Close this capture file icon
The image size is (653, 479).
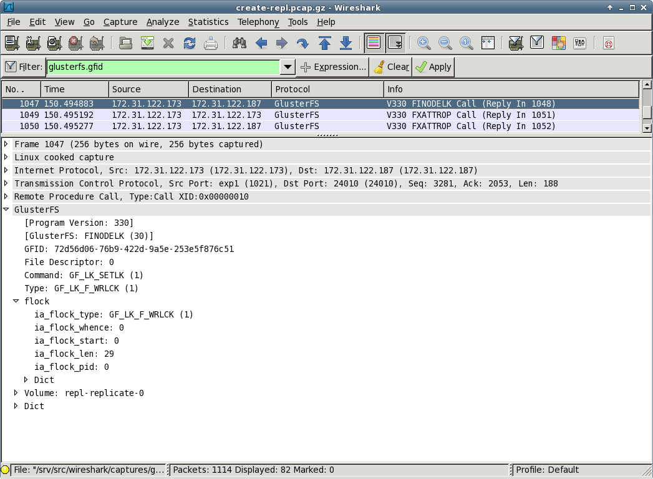point(168,43)
